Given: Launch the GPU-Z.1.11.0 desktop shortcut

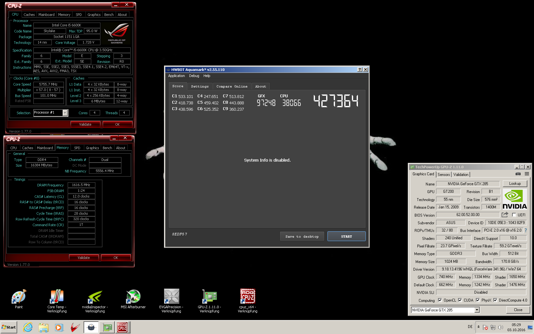Looking at the screenshot, I should (x=209, y=301).
